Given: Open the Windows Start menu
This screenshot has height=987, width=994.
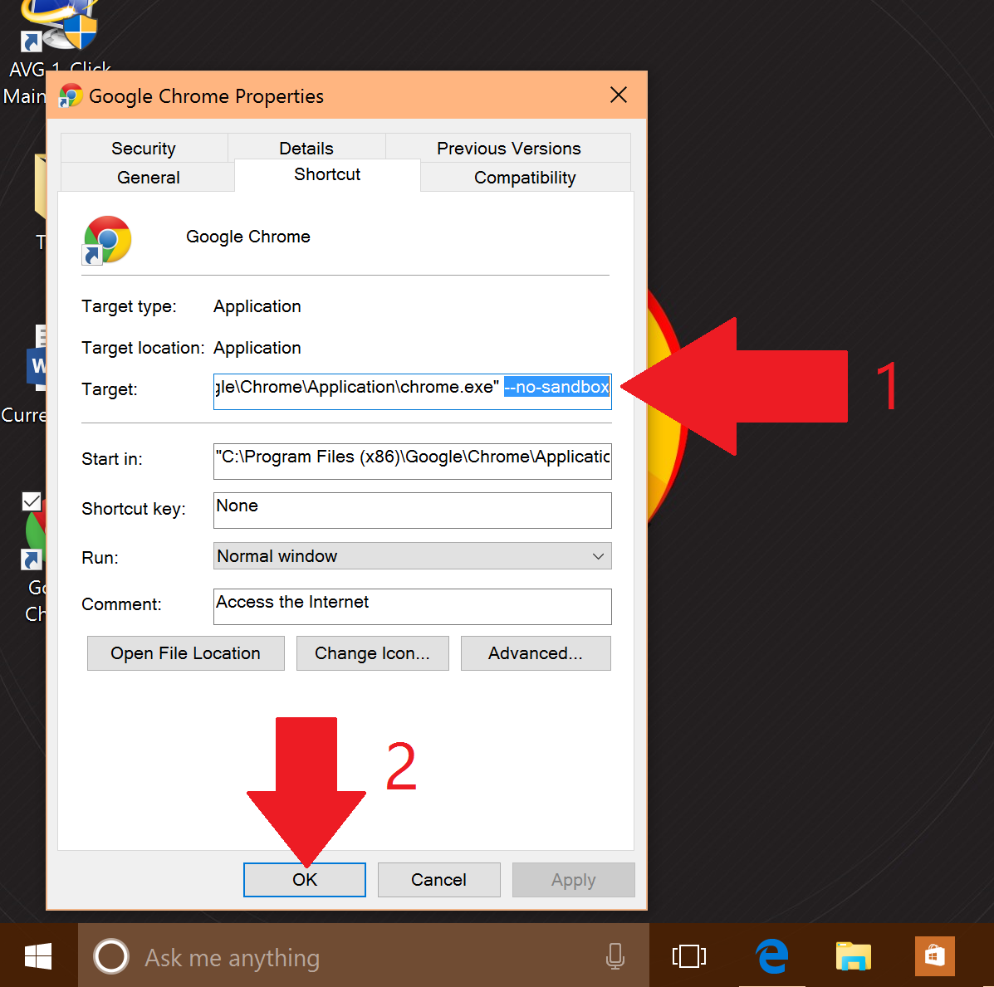Looking at the screenshot, I should (x=38, y=956).
